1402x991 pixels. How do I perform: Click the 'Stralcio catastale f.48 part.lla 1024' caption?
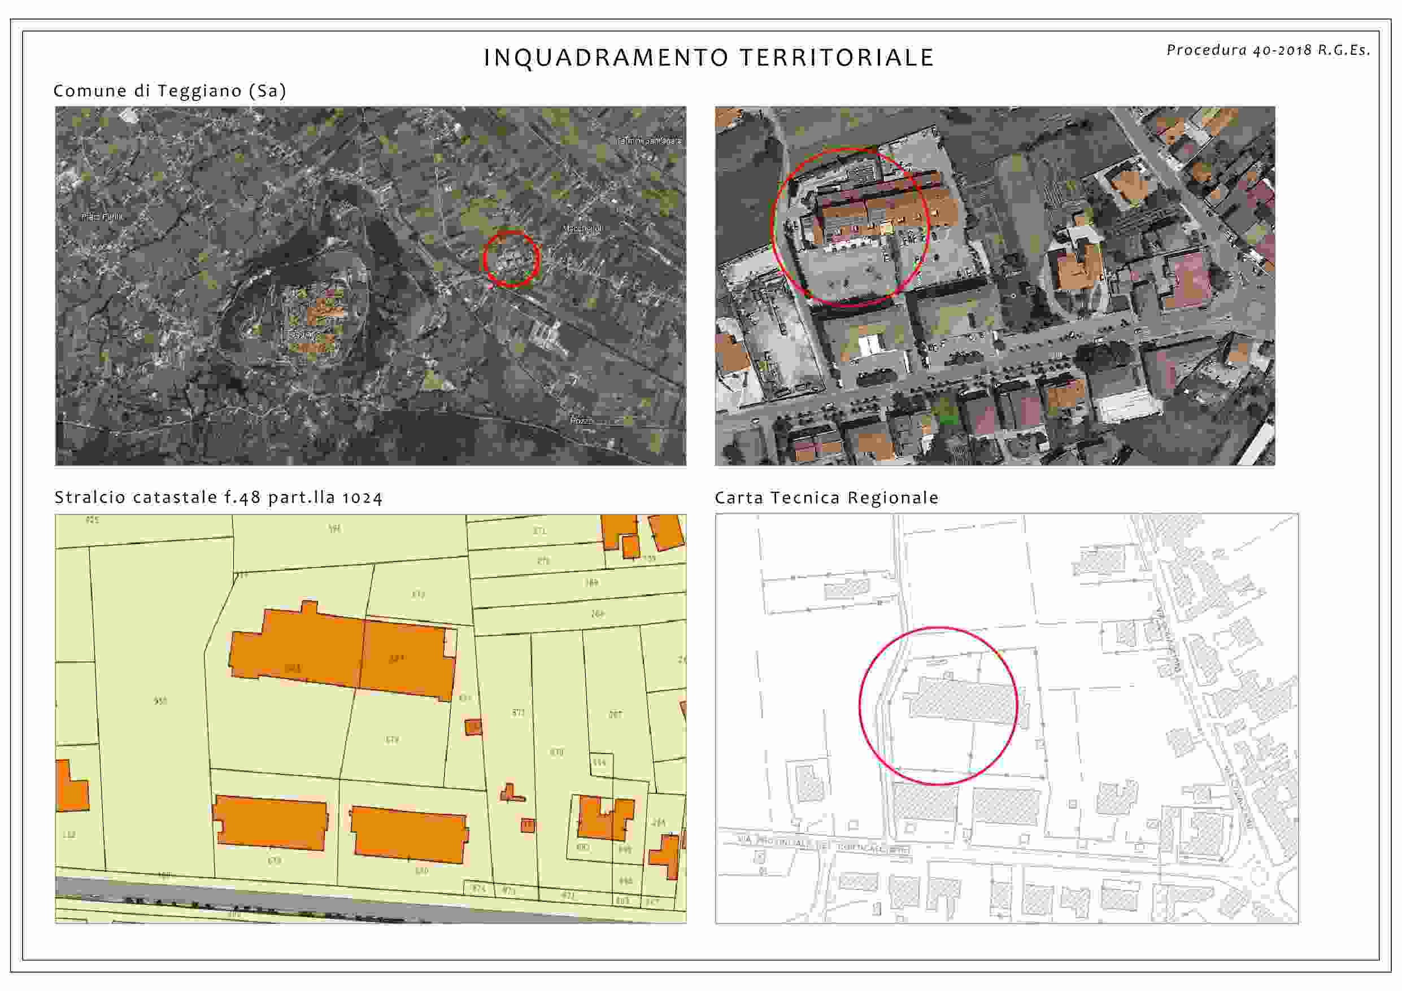(x=218, y=497)
